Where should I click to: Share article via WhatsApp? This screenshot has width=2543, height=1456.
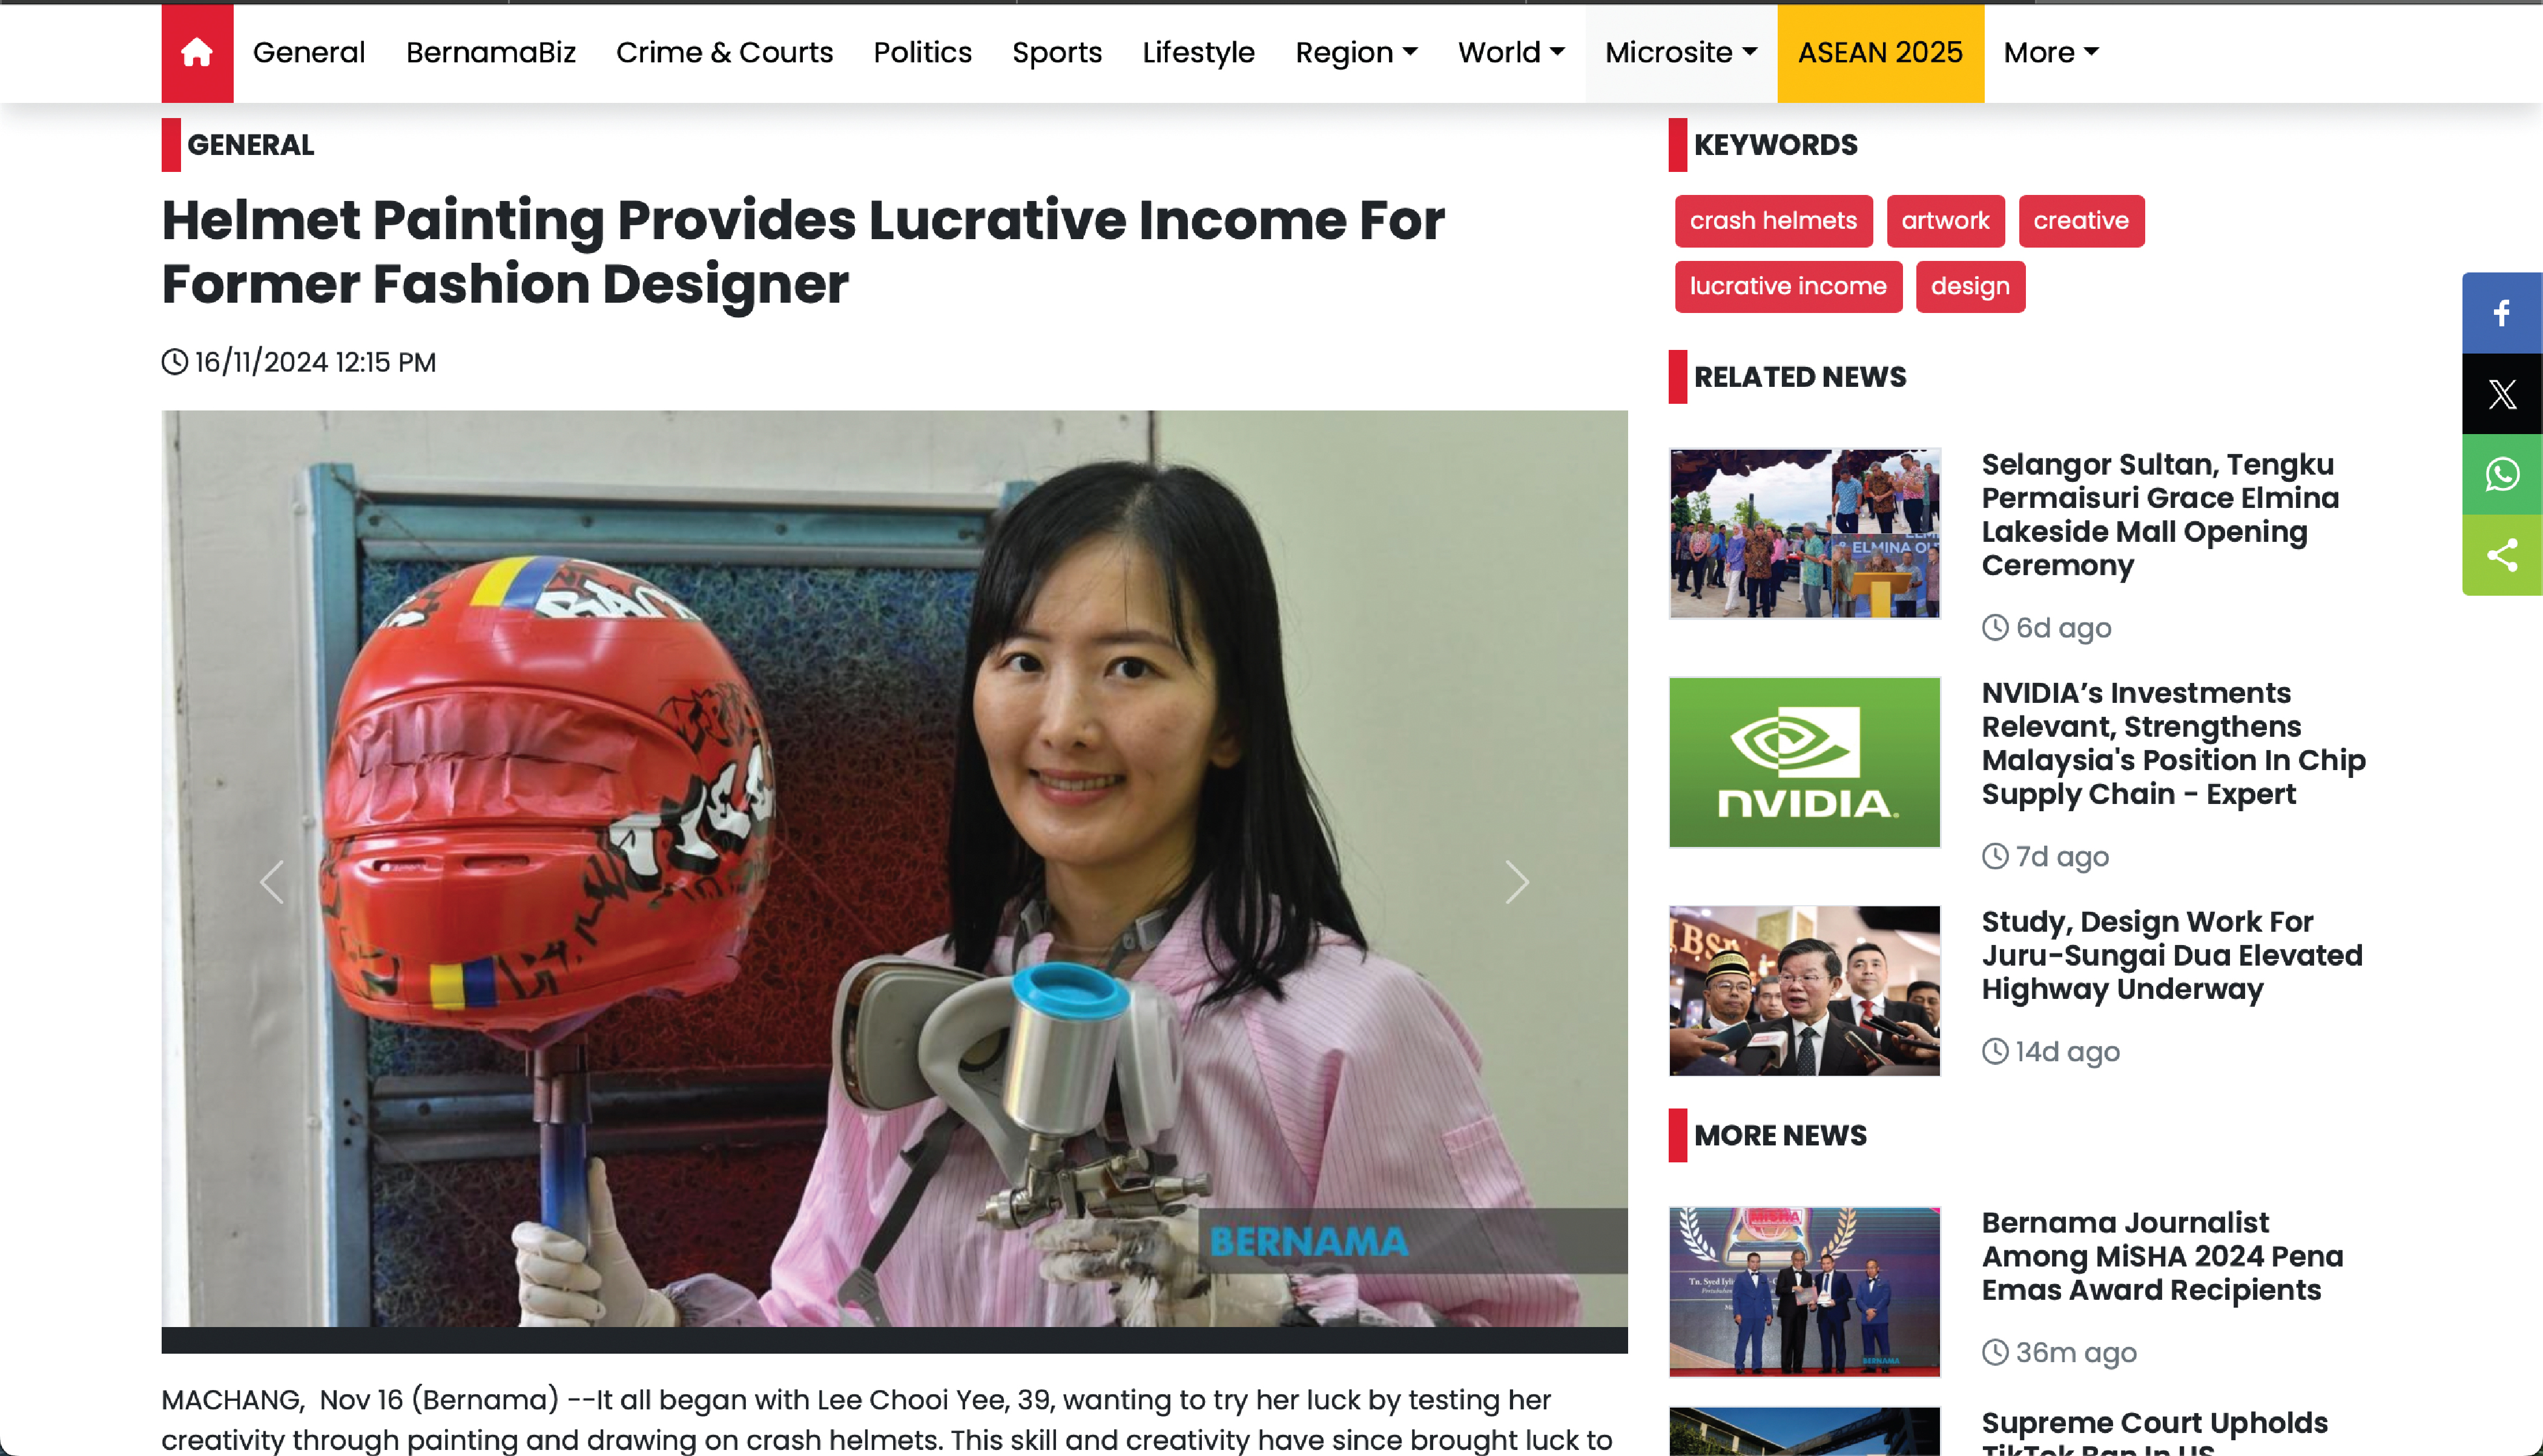(x=2502, y=475)
